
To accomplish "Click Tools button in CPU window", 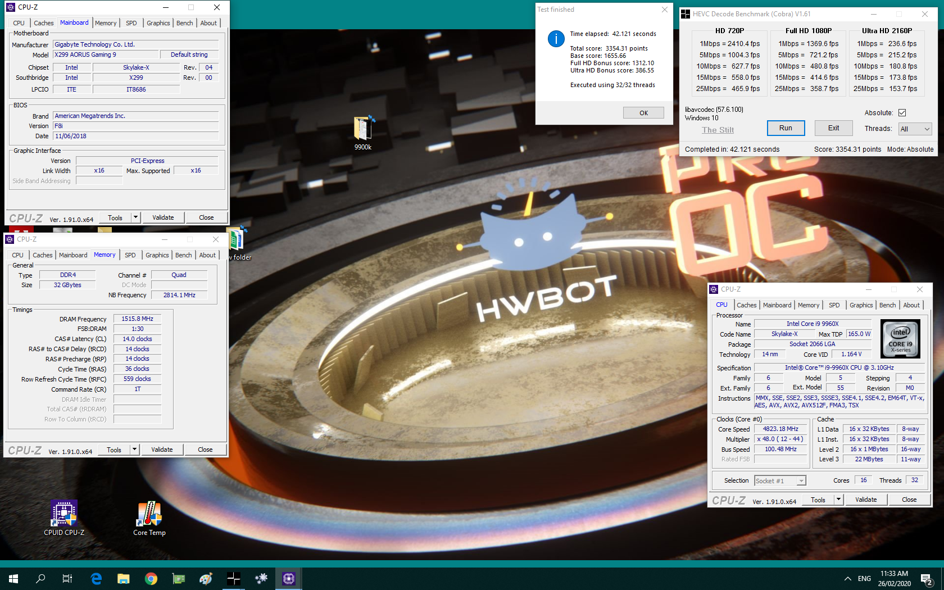I will [818, 500].
